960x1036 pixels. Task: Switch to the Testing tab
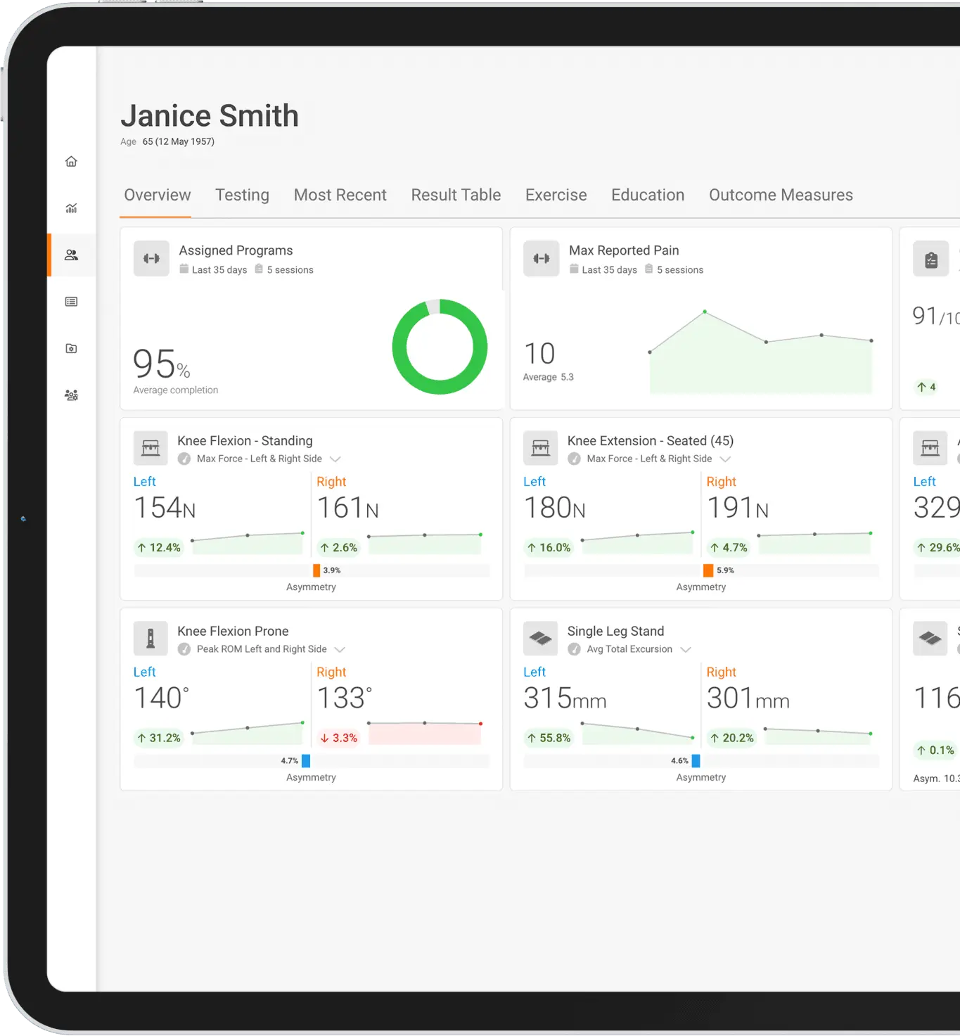coord(242,195)
